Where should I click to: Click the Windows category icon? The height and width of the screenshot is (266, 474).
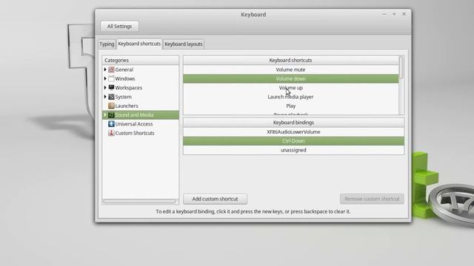[x=111, y=79]
